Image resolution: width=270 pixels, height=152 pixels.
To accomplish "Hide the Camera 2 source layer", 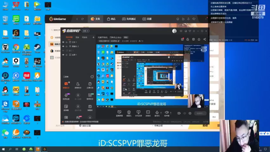I will pyautogui.click(x=63, y=46).
